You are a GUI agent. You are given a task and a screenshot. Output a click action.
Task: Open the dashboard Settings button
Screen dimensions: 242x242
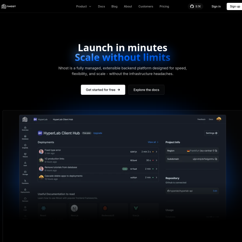pyautogui.click(x=211, y=133)
